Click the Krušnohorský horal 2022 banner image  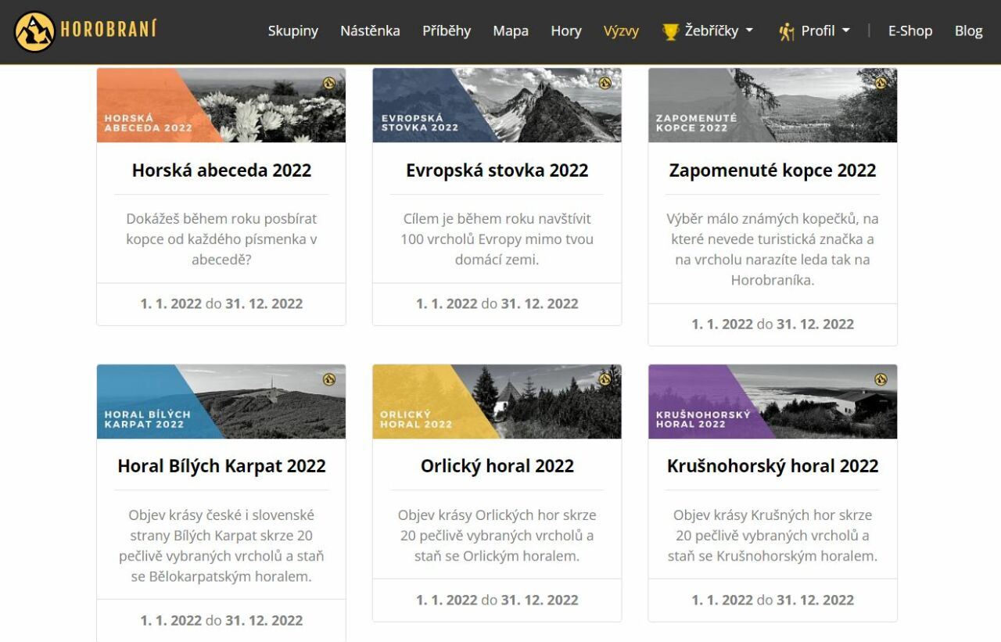pos(772,402)
